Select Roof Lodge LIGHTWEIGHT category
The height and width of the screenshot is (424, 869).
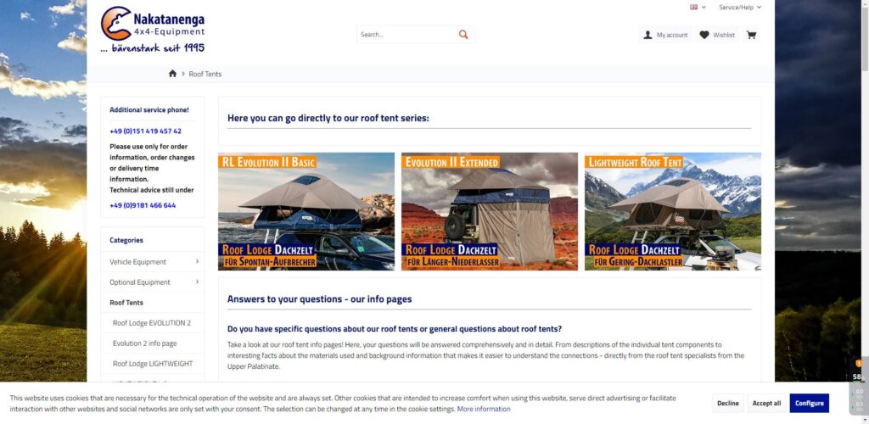point(153,364)
